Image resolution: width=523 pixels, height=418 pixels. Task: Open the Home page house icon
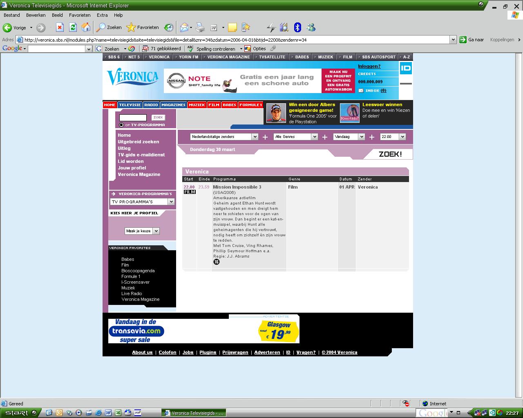coord(86,27)
